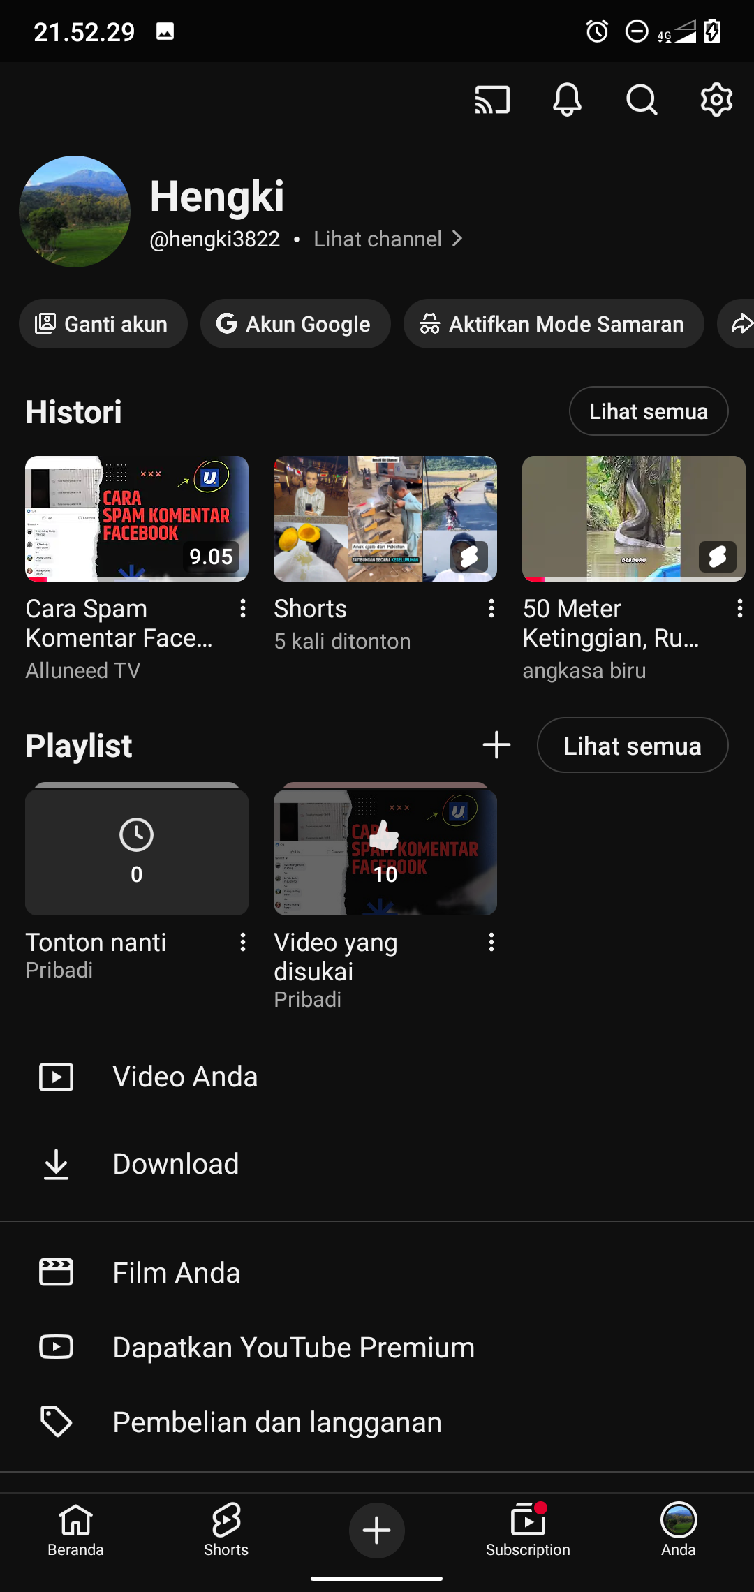754x1592 pixels.
Task: Switch to the Subscription tab
Action: [x=528, y=1531]
